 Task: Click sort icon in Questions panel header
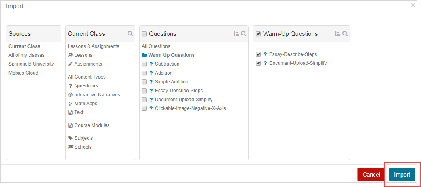pyautogui.click(x=236, y=34)
